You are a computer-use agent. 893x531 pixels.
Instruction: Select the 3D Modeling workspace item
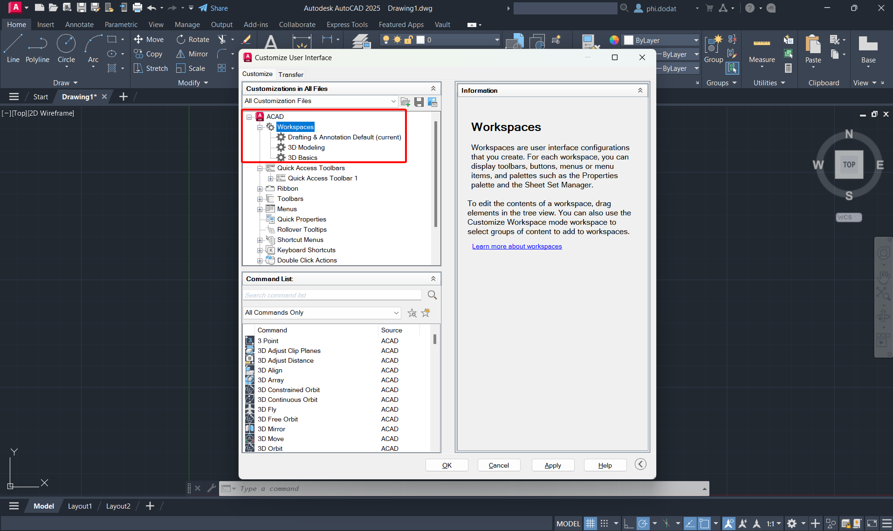pyautogui.click(x=306, y=148)
